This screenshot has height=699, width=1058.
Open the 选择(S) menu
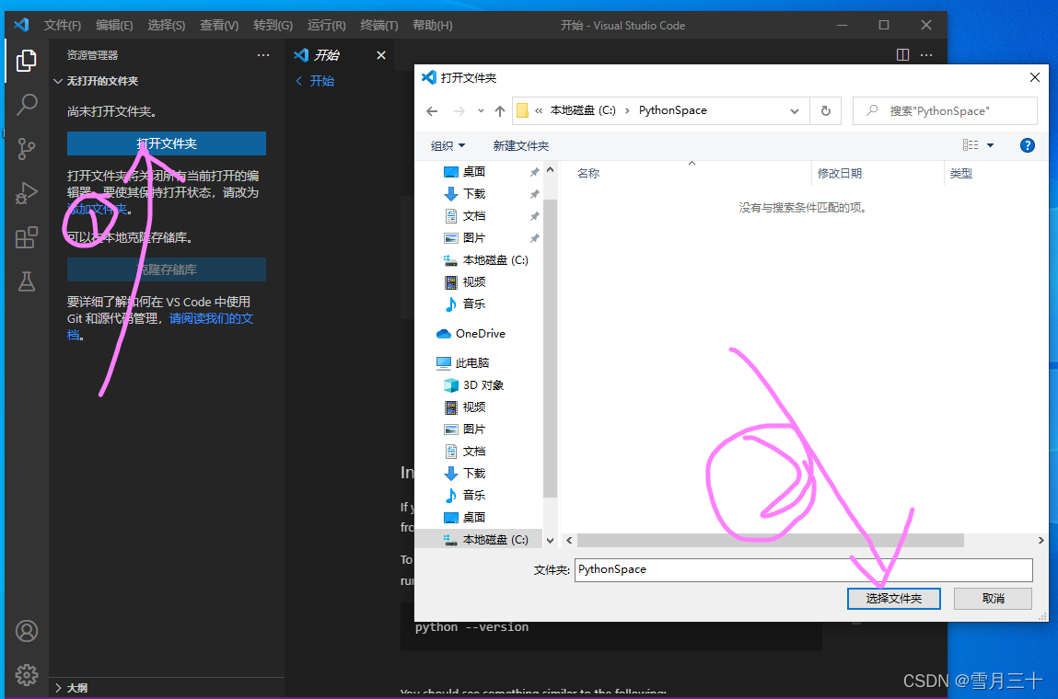[x=166, y=26]
